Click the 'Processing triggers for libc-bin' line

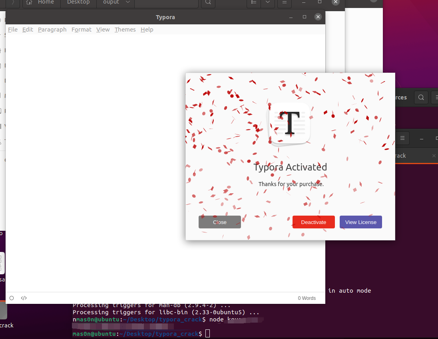tap(166, 312)
